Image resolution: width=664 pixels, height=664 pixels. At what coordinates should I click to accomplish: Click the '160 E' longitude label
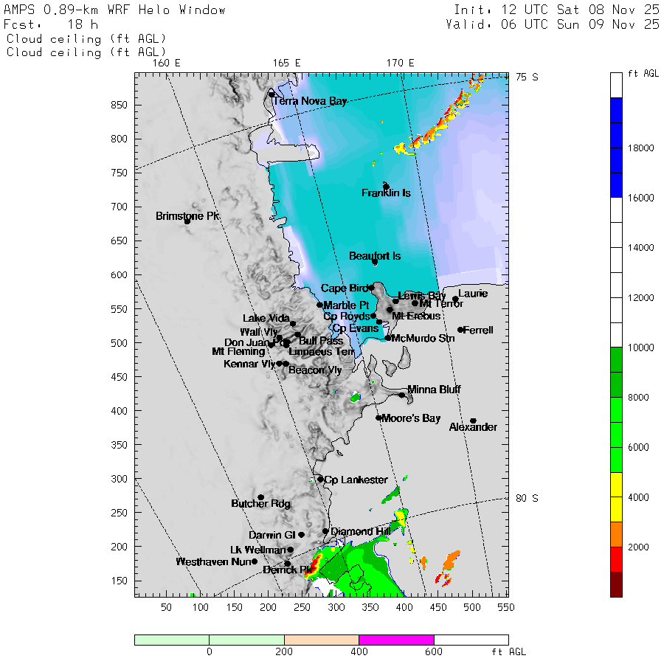(x=167, y=63)
